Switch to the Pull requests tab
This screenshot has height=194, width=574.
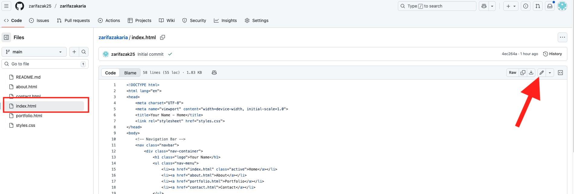click(x=73, y=20)
